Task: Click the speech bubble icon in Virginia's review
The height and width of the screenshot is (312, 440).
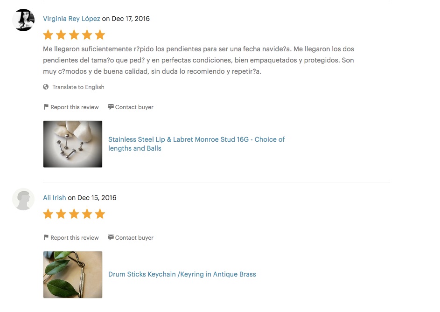Action: pos(111,107)
